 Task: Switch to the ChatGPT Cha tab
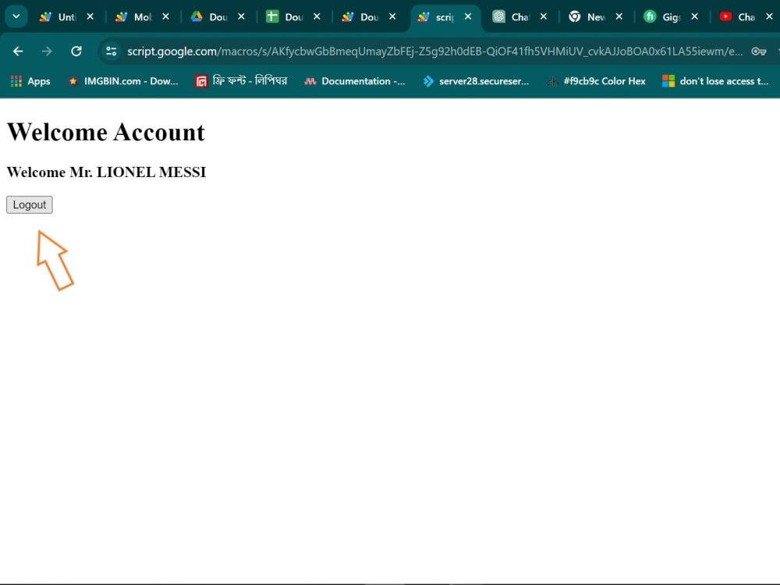[x=513, y=17]
